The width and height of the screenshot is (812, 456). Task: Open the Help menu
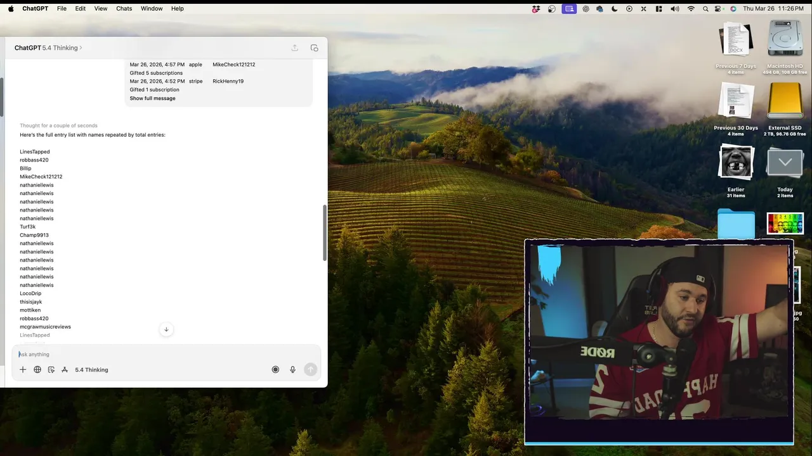point(178,9)
